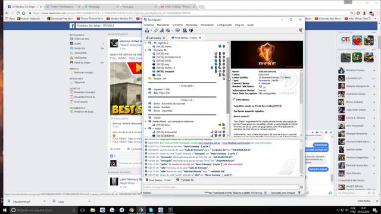Click the Facebook logo in blue header
381x214 pixels.
(x=72, y=26)
